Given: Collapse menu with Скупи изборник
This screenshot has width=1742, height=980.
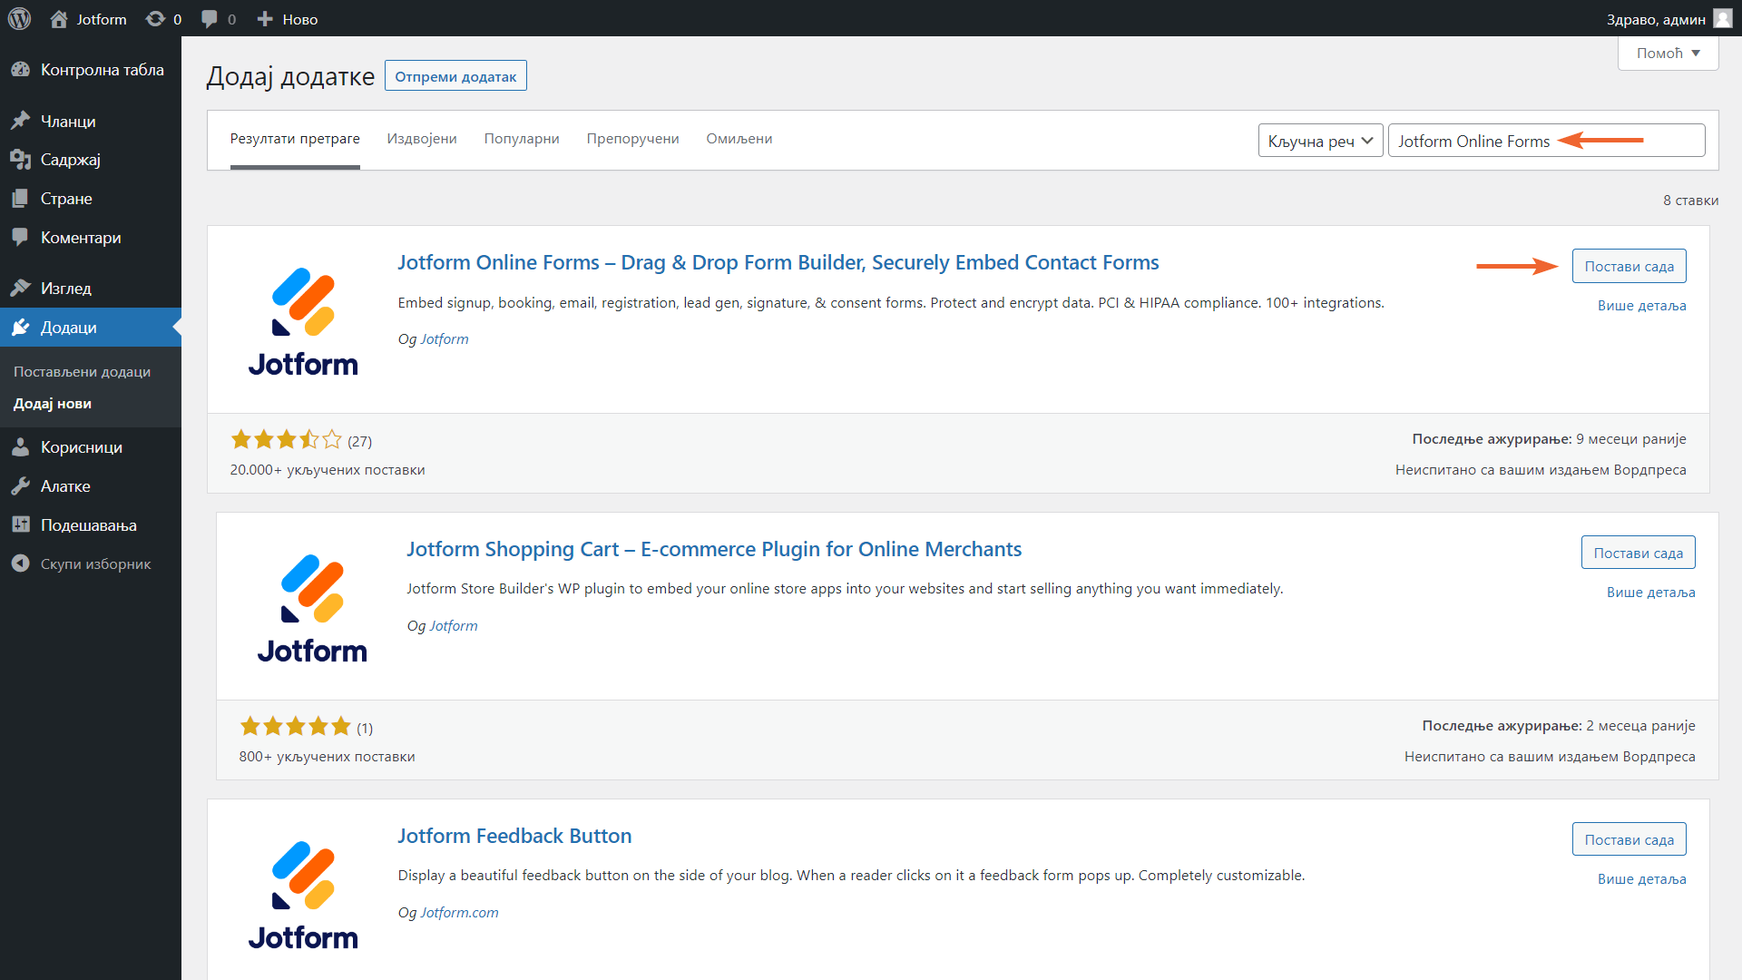Looking at the screenshot, I should click(95, 563).
